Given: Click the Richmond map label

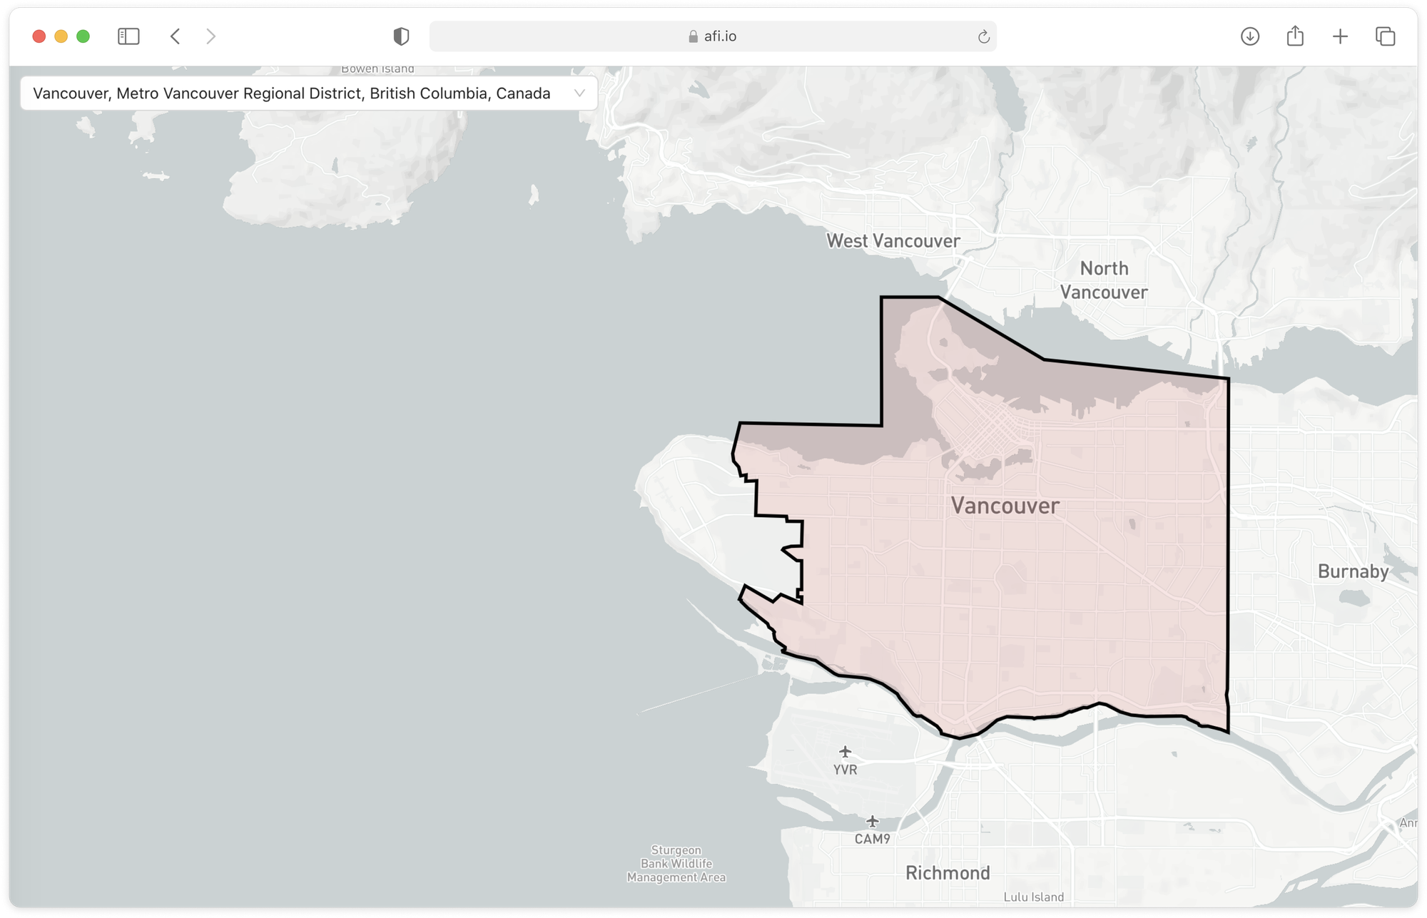Looking at the screenshot, I should pyautogui.click(x=948, y=873).
